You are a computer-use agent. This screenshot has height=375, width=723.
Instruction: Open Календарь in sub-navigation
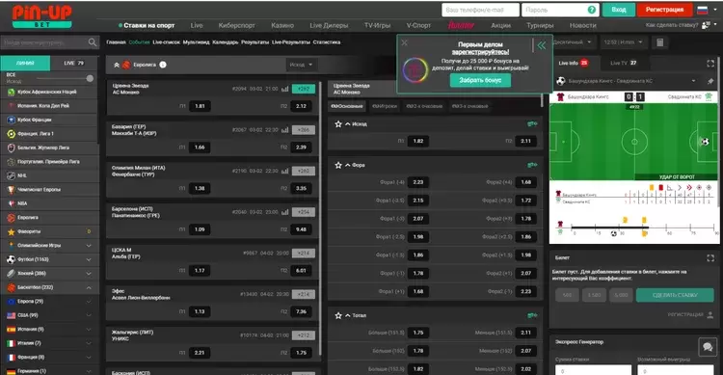coord(225,42)
